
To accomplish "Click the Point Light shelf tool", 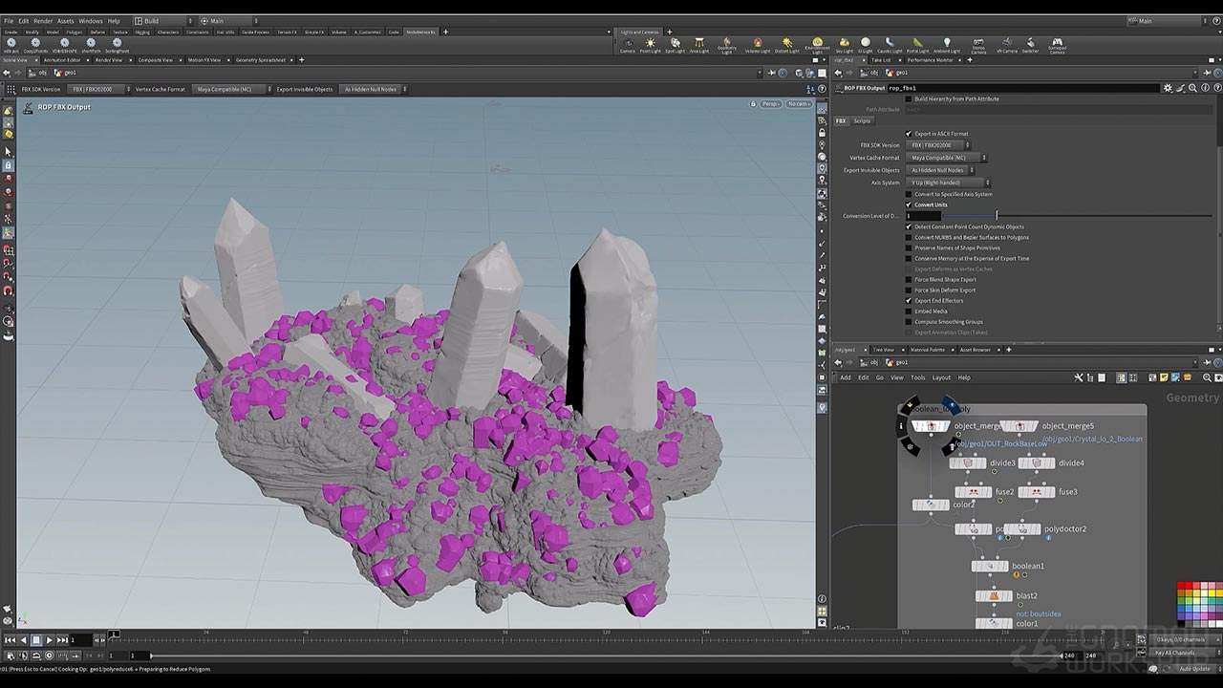I will tap(650, 45).
